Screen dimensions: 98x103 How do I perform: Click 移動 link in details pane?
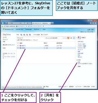79,51
